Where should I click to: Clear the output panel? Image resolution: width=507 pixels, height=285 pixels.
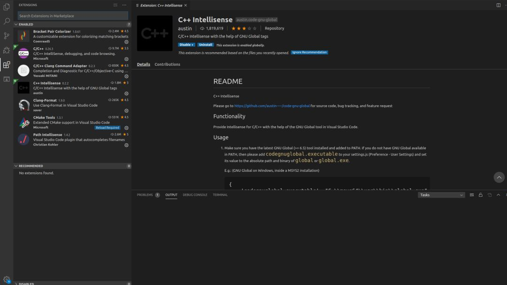pos(472,195)
